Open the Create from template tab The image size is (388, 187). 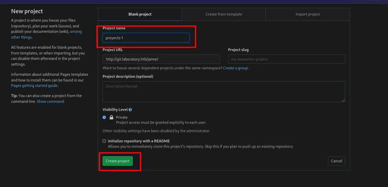[x=224, y=14]
